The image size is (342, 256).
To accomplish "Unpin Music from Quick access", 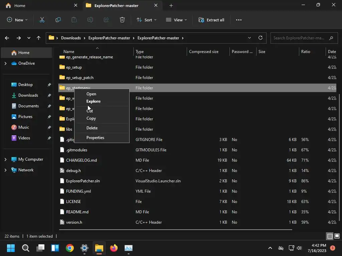I will coord(49,127).
